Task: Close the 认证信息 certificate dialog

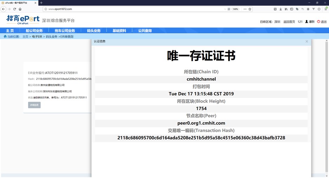Action: tap(307, 41)
